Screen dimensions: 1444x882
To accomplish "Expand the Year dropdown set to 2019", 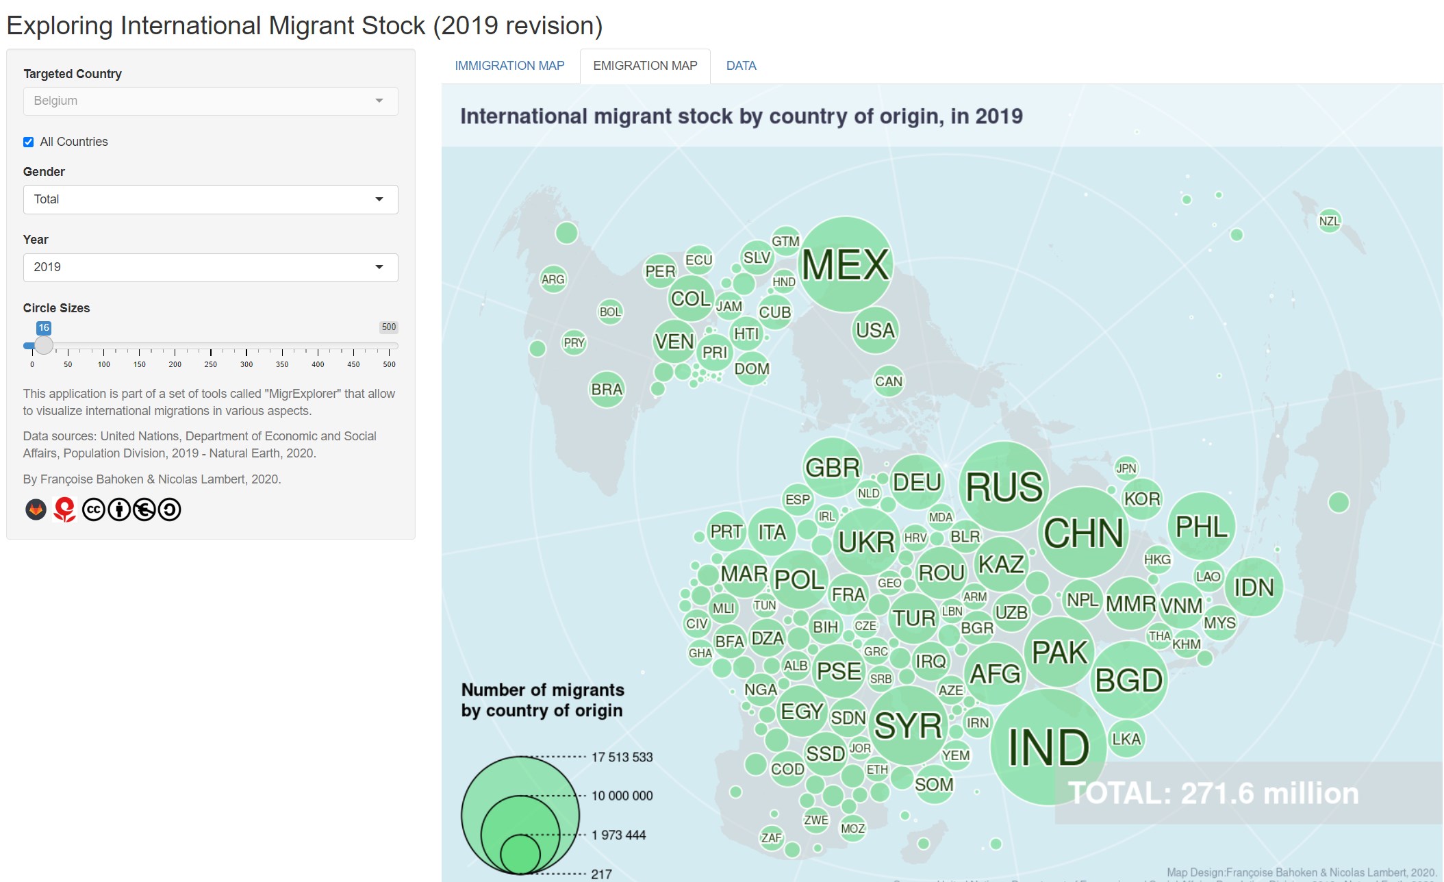I will coord(210,267).
